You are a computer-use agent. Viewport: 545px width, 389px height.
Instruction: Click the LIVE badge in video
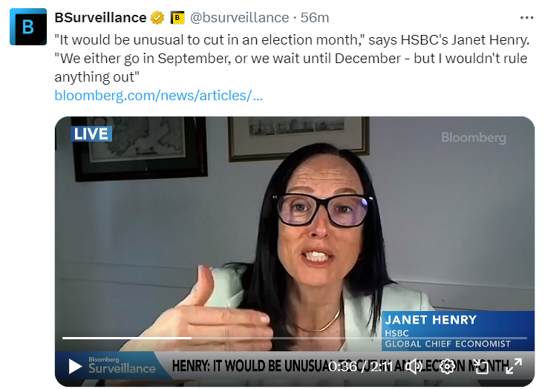(x=91, y=134)
